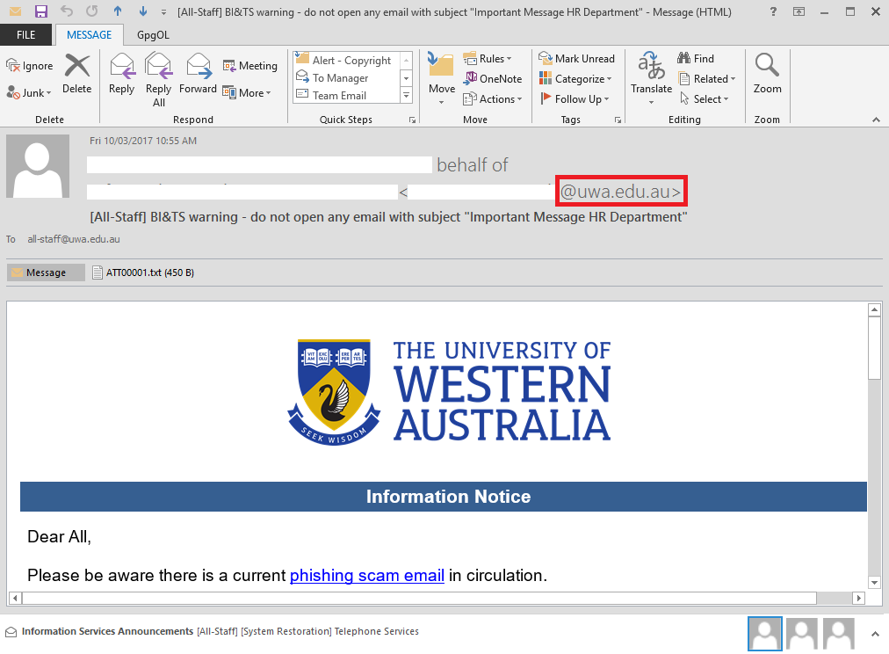
Task: Open the Rules dropdown menu
Action: tap(488, 59)
